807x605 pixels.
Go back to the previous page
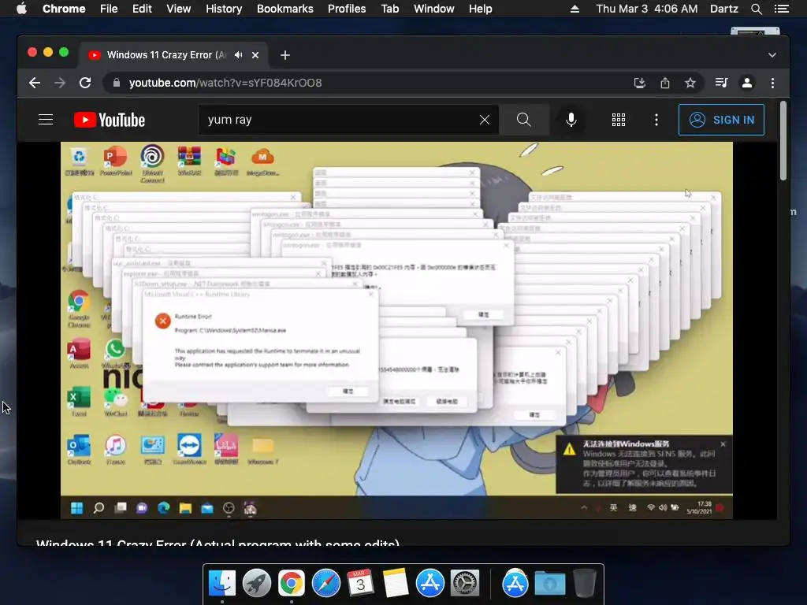35,83
